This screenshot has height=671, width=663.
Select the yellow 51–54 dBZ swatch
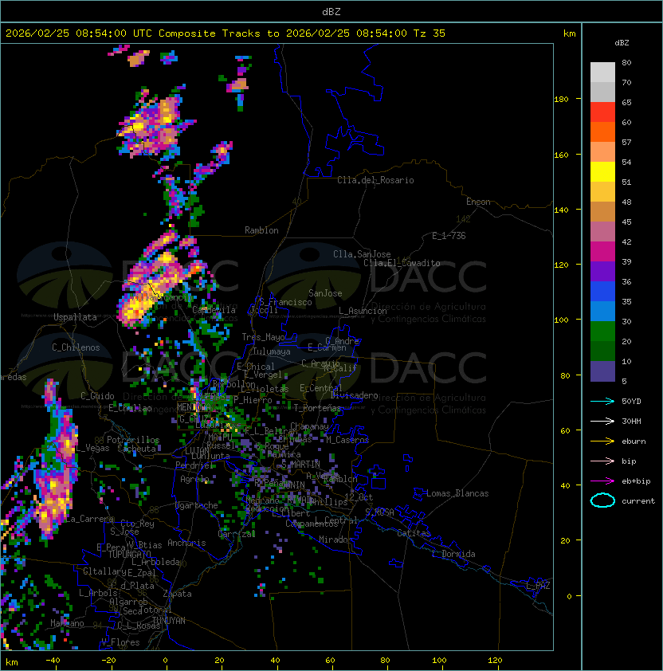(x=602, y=172)
